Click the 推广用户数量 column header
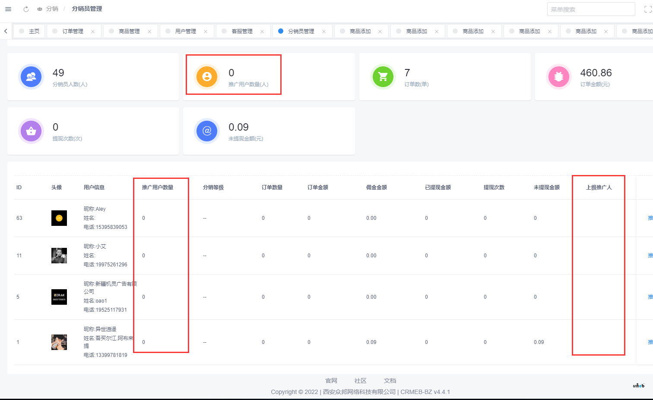This screenshot has height=400, width=653. coord(158,187)
